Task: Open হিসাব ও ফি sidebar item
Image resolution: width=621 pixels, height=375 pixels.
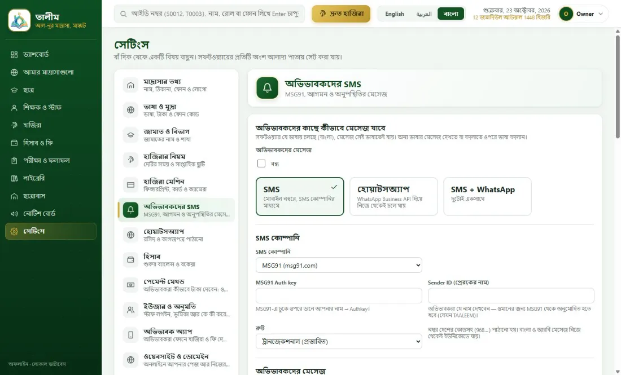Action: tap(51, 143)
